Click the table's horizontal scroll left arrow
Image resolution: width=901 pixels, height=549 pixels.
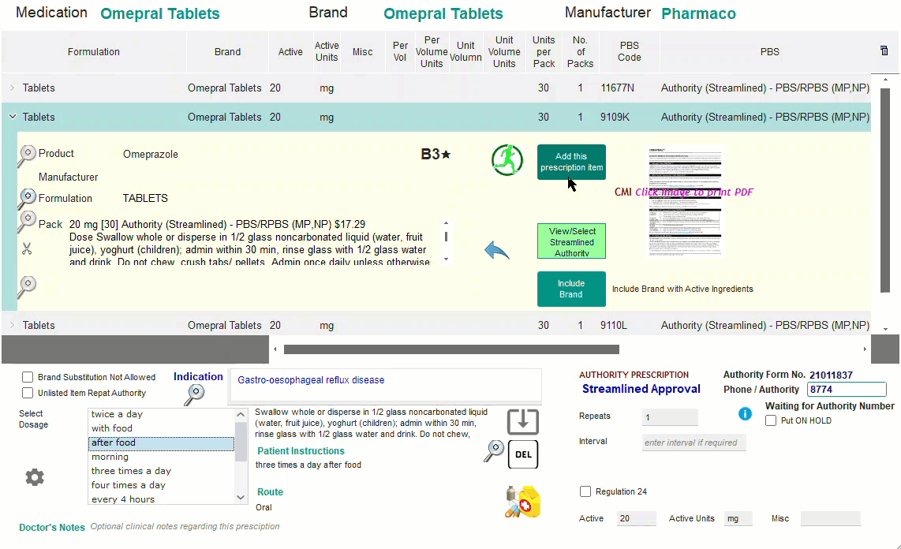275,349
